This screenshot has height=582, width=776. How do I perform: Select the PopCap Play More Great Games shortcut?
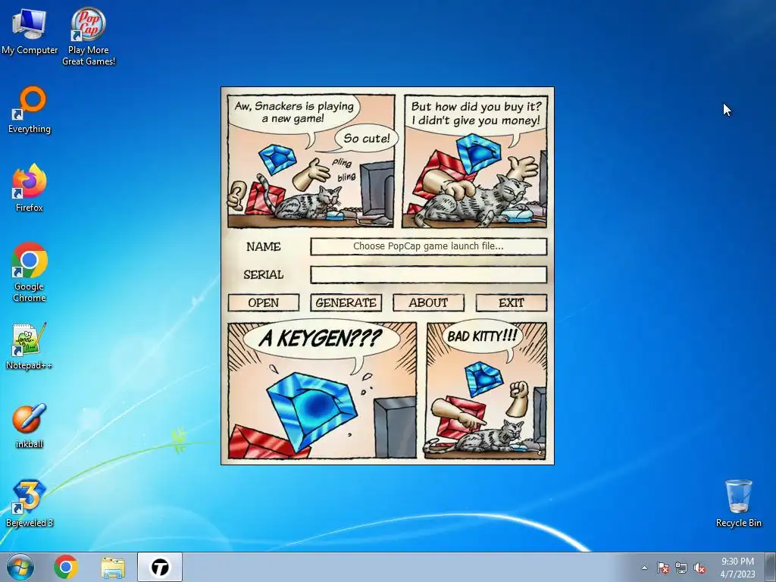(88, 36)
